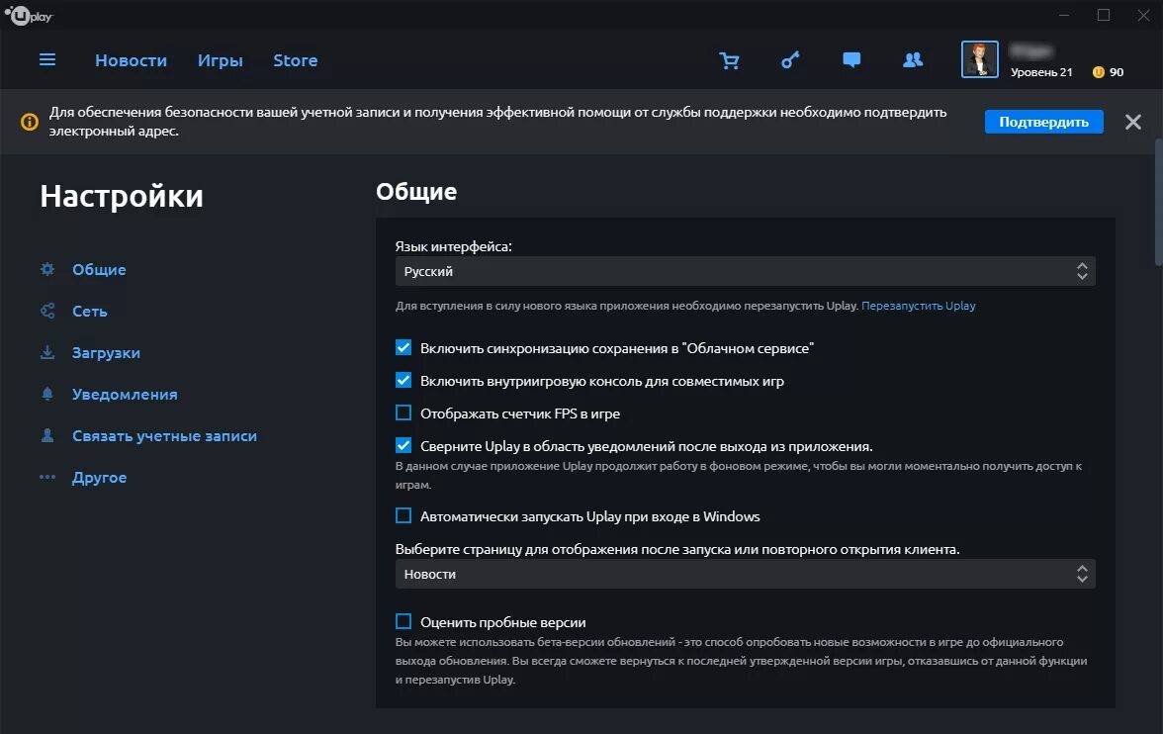Maximize the Uplay window
This screenshot has height=734, width=1163.
[x=1104, y=15]
